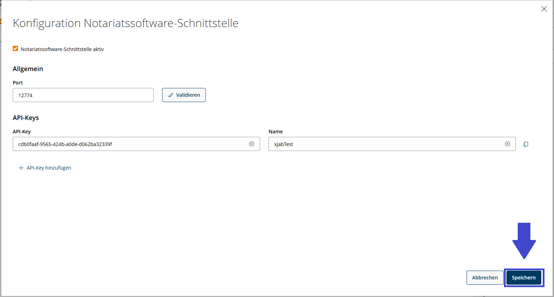Click the plus icon before API-Key hinzufügen
554x297 pixels.
click(x=21, y=168)
